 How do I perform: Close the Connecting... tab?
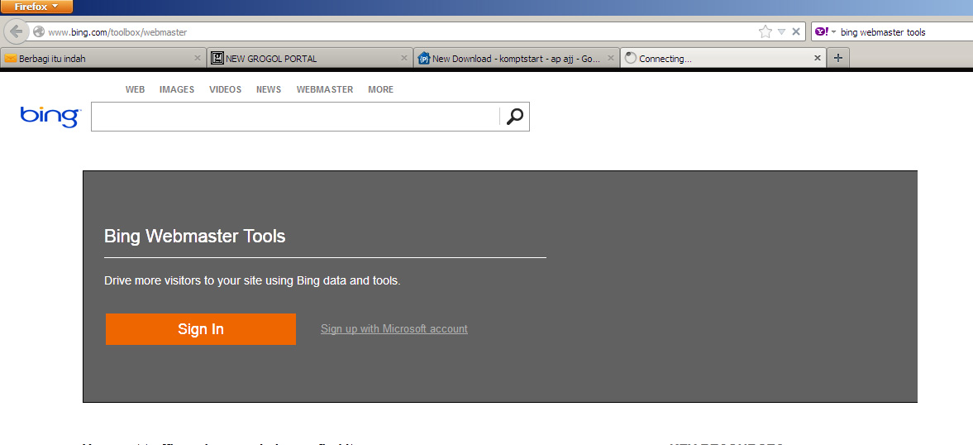click(x=818, y=59)
